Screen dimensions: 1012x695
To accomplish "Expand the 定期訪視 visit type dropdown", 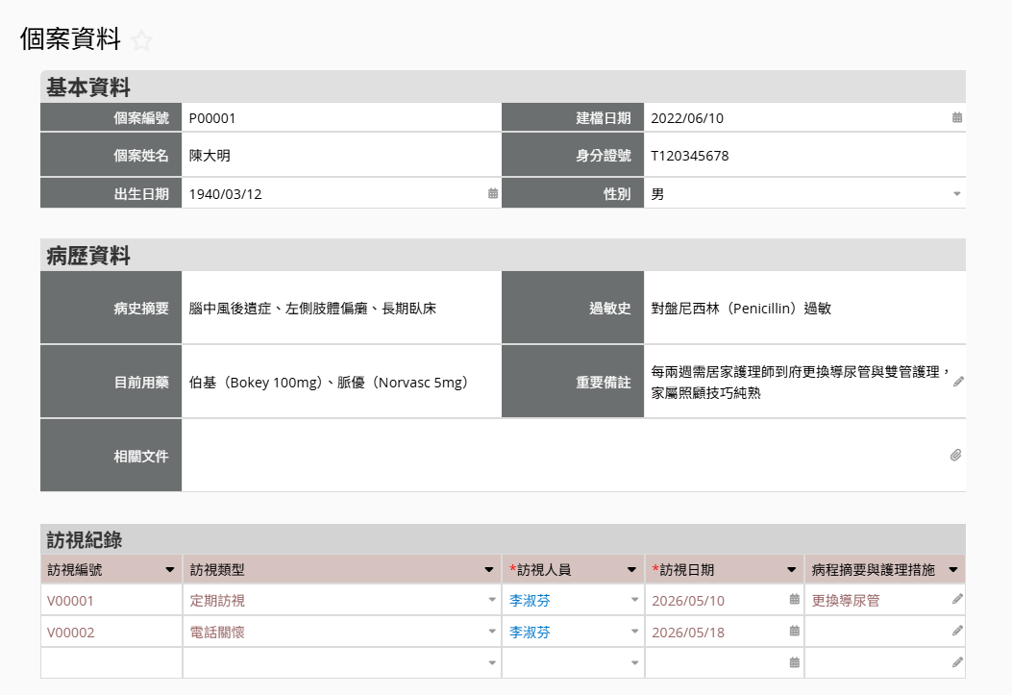I will pyautogui.click(x=492, y=600).
